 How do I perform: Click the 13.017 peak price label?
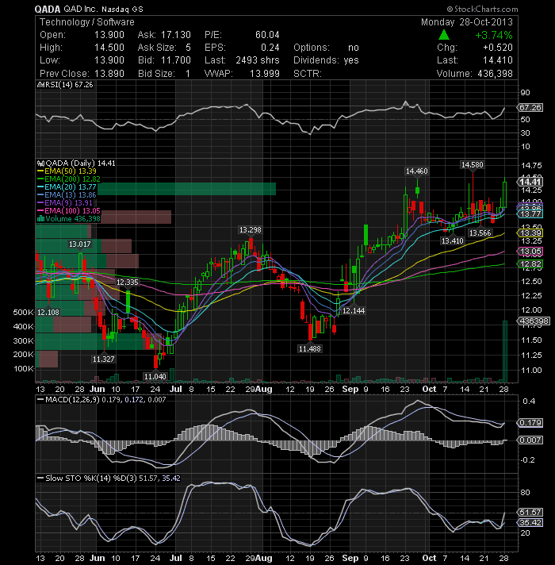coord(80,244)
